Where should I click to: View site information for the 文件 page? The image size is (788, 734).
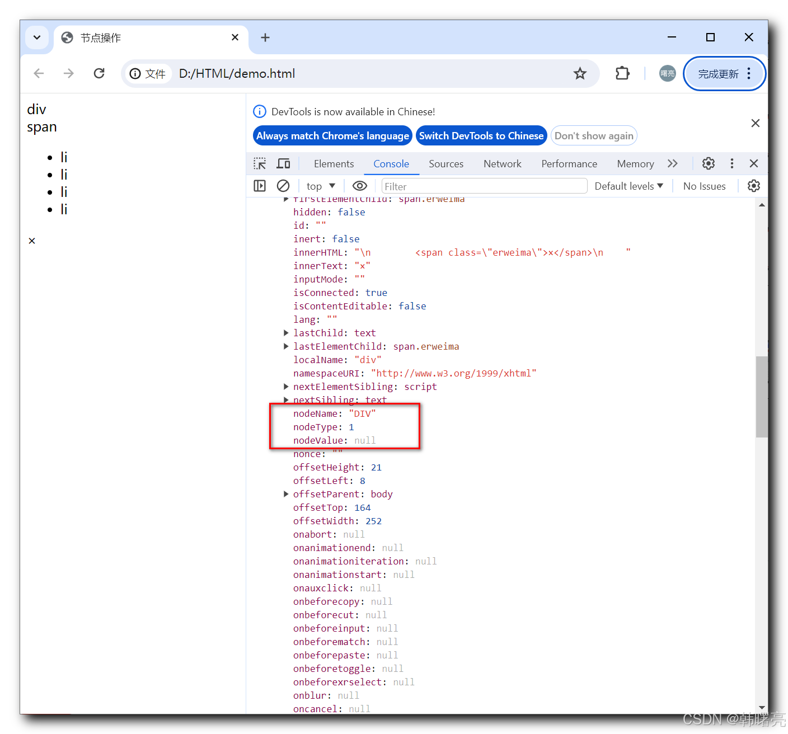click(x=148, y=74)
